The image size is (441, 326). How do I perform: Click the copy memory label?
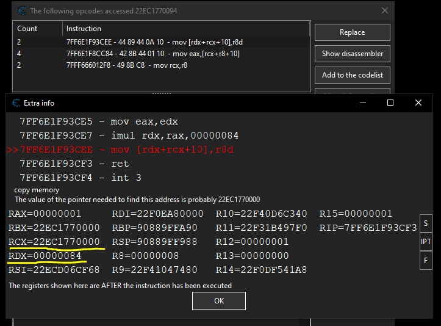37,190
